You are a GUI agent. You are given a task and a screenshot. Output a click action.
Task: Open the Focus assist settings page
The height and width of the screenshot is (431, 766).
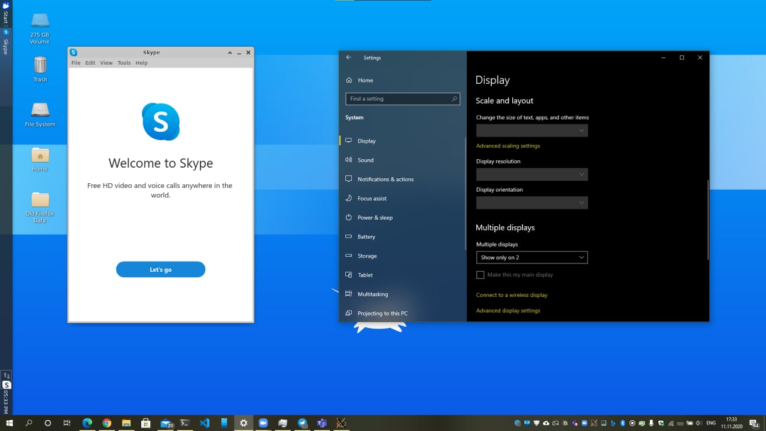coord(366,199)
